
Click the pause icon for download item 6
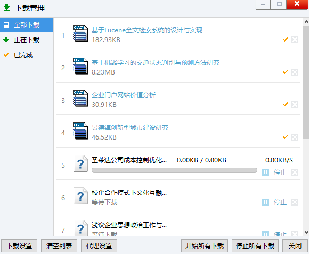click(265, 202)
